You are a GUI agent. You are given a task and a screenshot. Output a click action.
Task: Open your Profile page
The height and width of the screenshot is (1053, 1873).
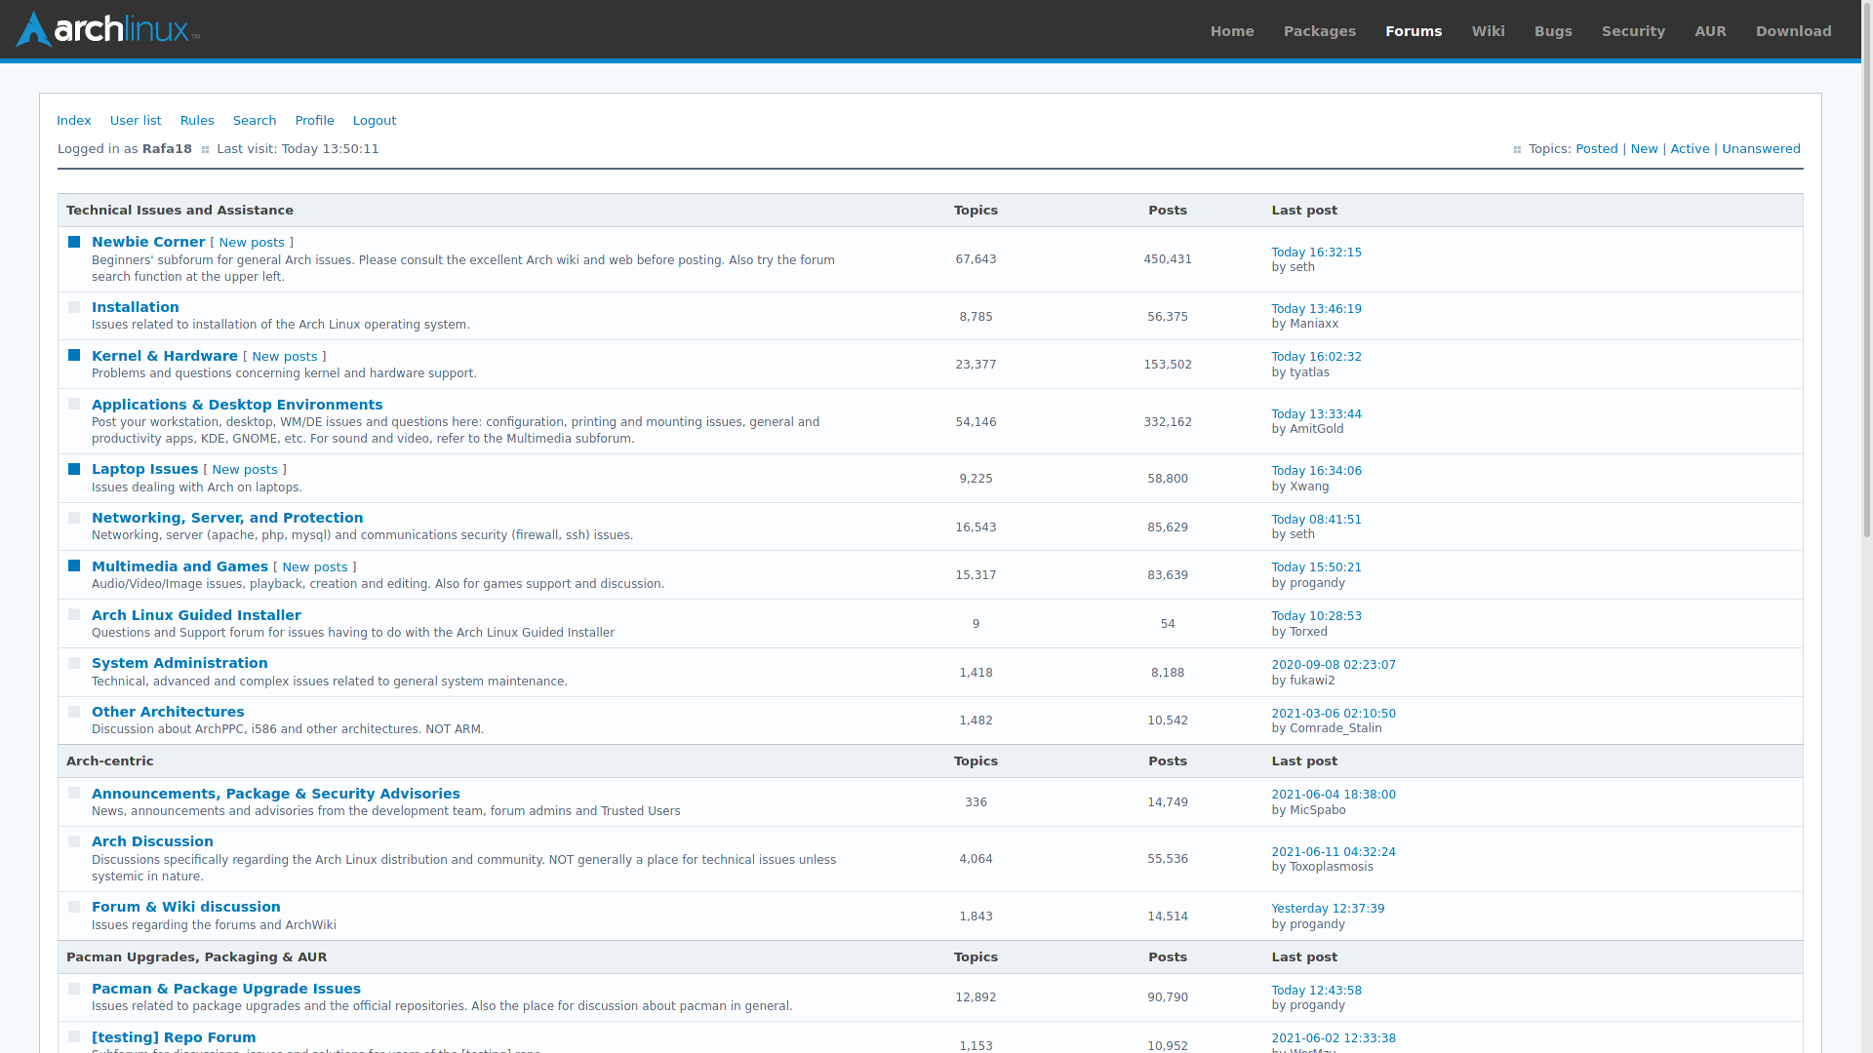pyautogui.click(x=315, y=121)
